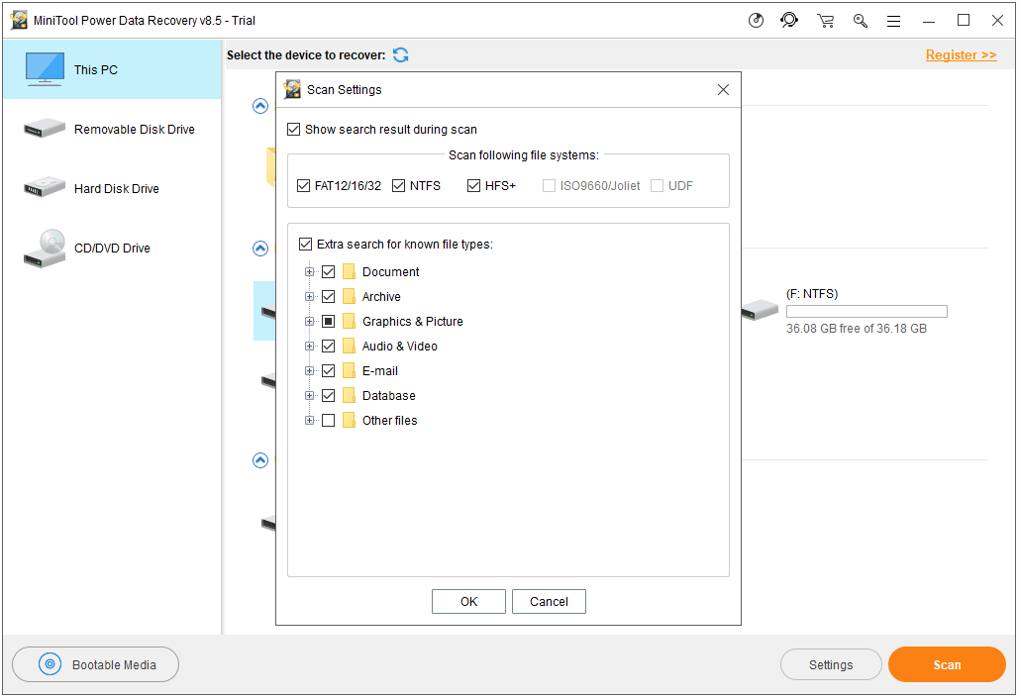Open the Settings button at bottom
This screenshot has height=698, width=1019.
coord(831,665)
